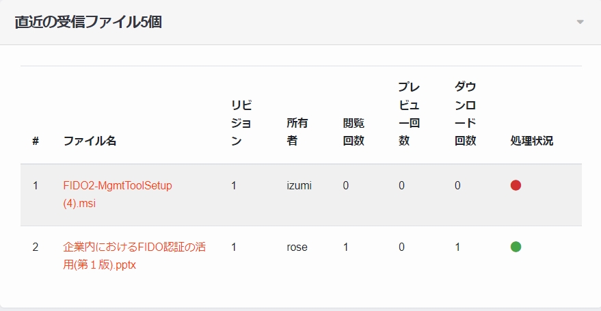Open FIDO2-MgmtToolSetup (4).msi file link
Viewport: 601px width, 311px height.
pyautogui.click(x=118, y=195)
